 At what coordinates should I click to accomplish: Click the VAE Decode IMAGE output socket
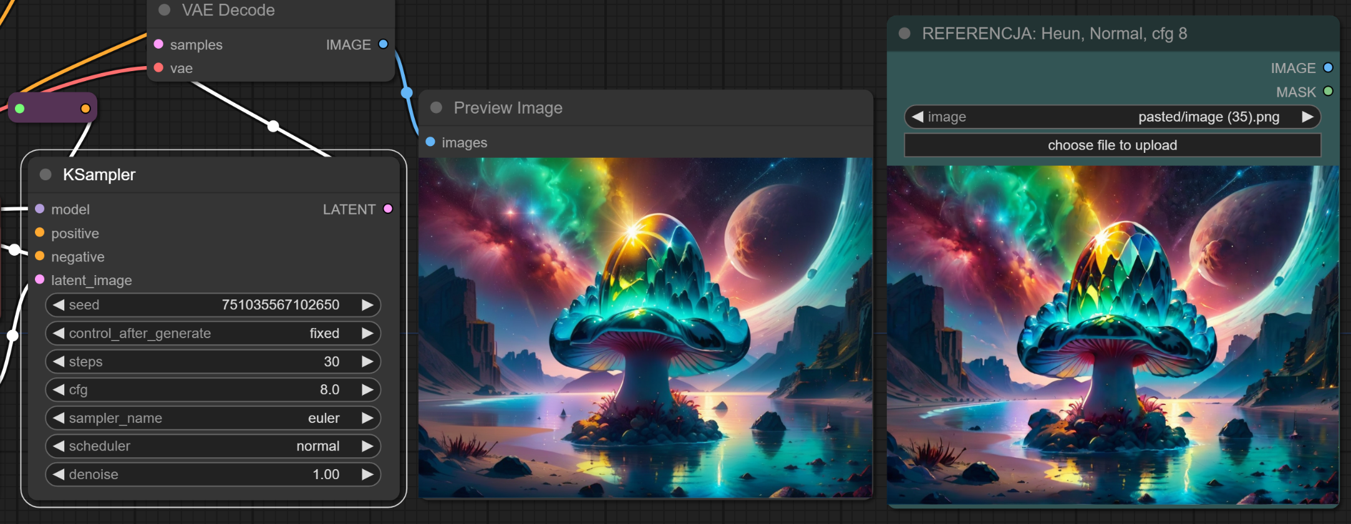point(384,44)
